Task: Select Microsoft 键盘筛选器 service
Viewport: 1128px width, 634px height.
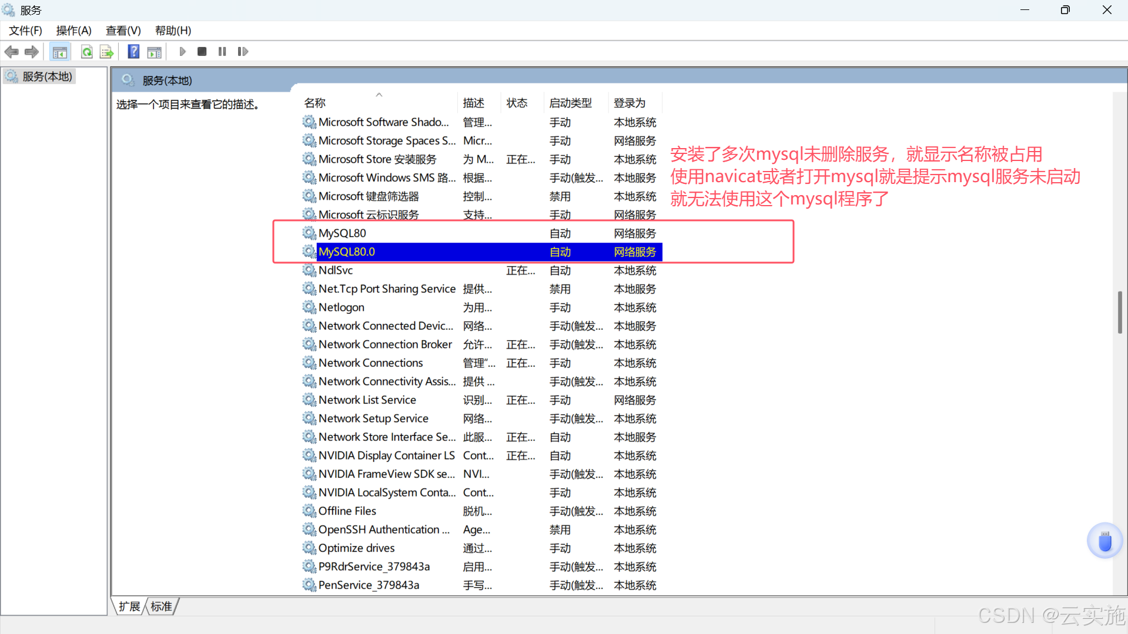Action: pos(482,196)
